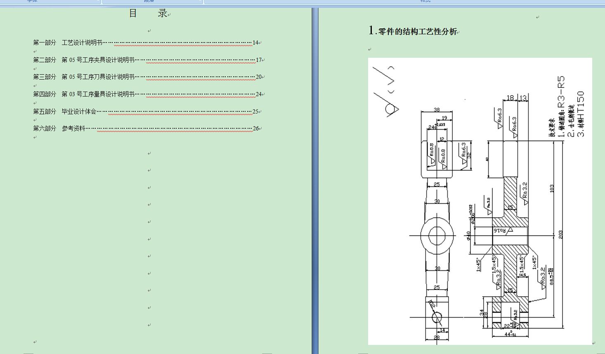Select the entry "第 05 号工序夹具设计说明书"
Screen dimensions: 605x354
98,60
